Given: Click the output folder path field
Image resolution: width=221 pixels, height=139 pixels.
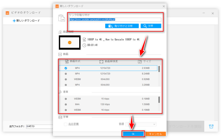Looking at the screenshot, I should click(x=40, y=127).
